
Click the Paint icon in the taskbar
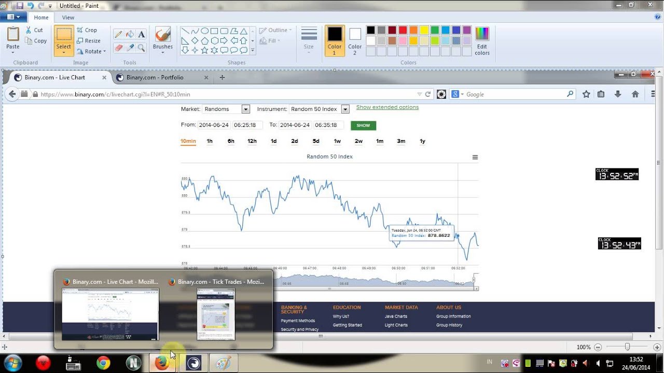(x=224, y=363)
